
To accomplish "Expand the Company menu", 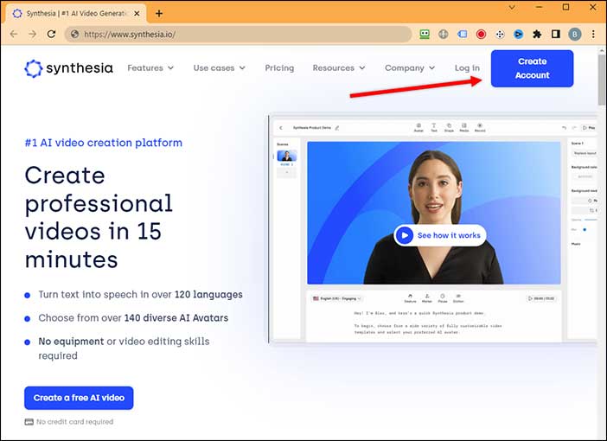I will (410, 68).
